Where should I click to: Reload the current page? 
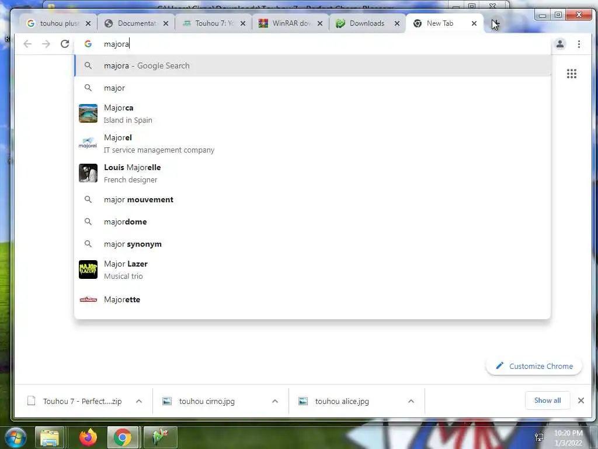coord(65,44)
